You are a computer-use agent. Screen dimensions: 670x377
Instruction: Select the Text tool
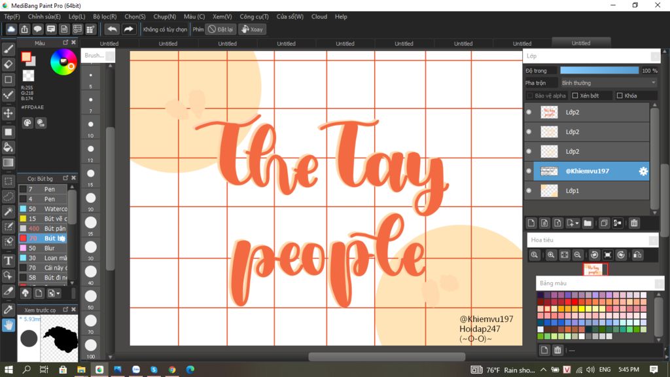click(x=8, y=260)
